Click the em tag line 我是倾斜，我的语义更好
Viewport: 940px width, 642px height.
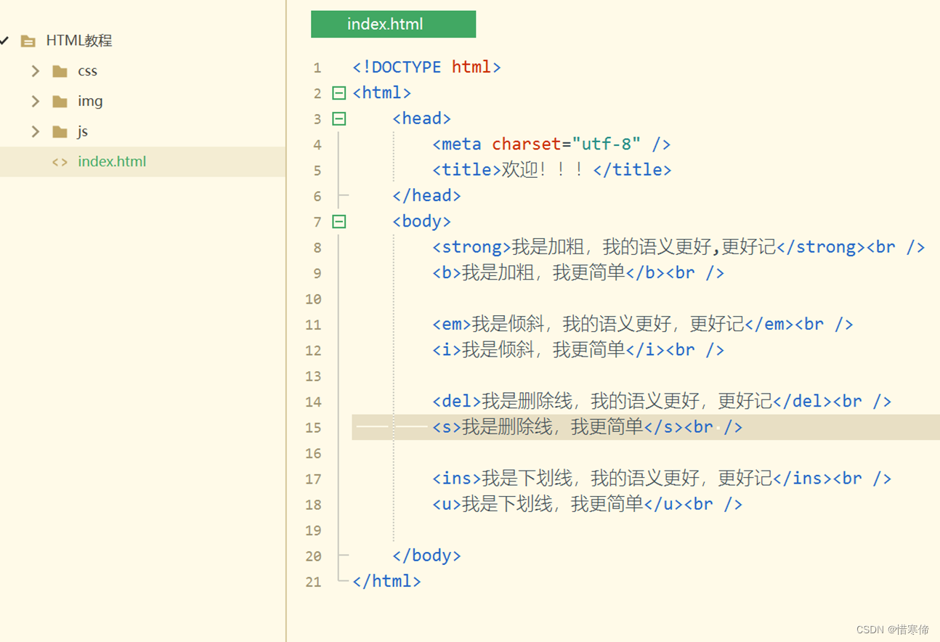tap(643, 324)
